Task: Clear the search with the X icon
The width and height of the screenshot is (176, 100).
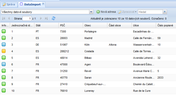Action: (x=165, y=12)
